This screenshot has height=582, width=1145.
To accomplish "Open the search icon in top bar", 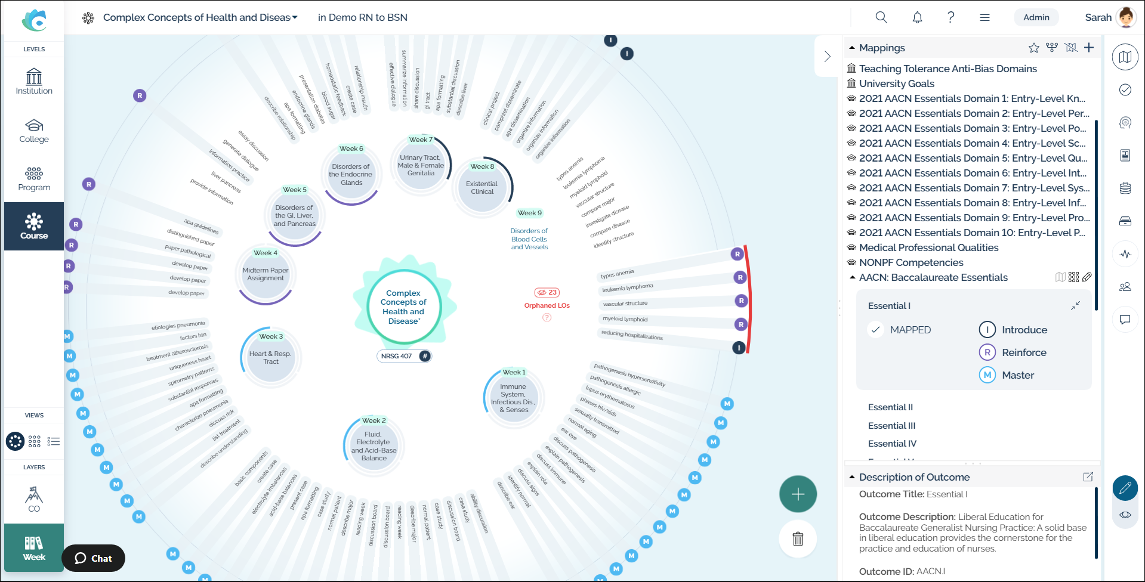I will [x=881, y=17].
